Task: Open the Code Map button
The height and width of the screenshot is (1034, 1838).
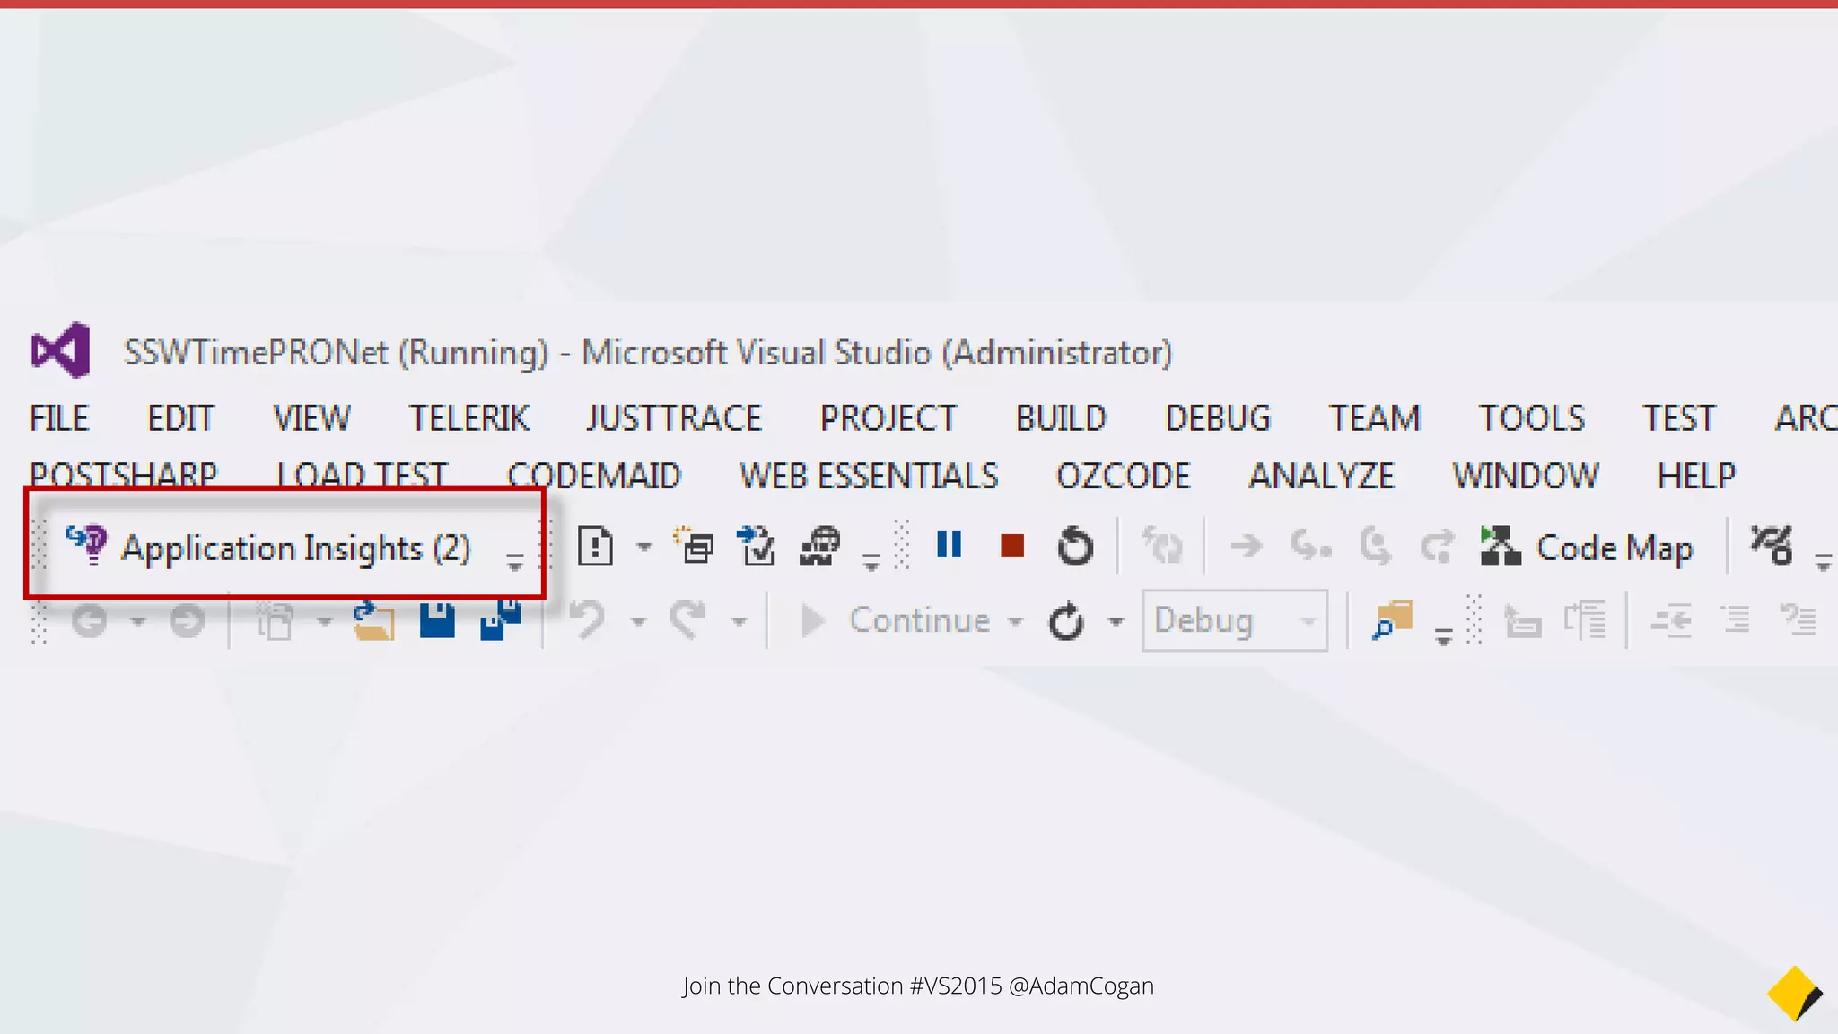Action: 1587,547
